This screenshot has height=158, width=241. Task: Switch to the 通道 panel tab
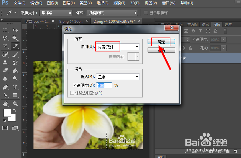click(228, 25)
